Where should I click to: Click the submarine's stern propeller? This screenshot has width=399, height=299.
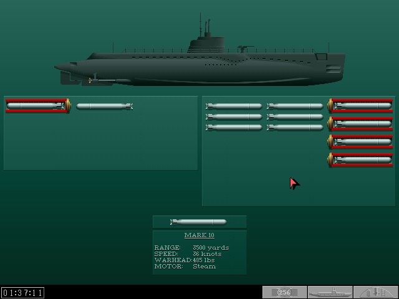90,80
